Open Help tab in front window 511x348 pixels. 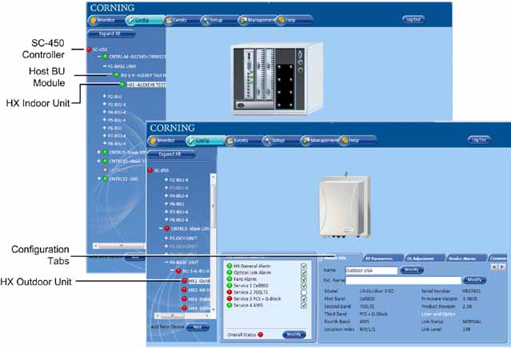[357, 140]
